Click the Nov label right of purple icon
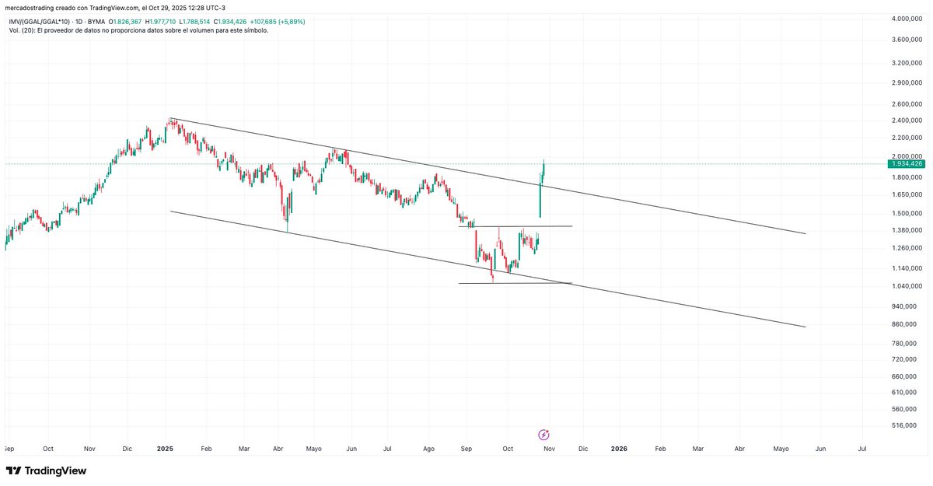 point(549,449)
